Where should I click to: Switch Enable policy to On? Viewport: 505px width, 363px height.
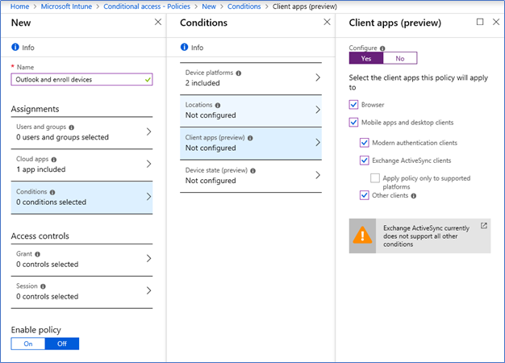click(28, 344)
